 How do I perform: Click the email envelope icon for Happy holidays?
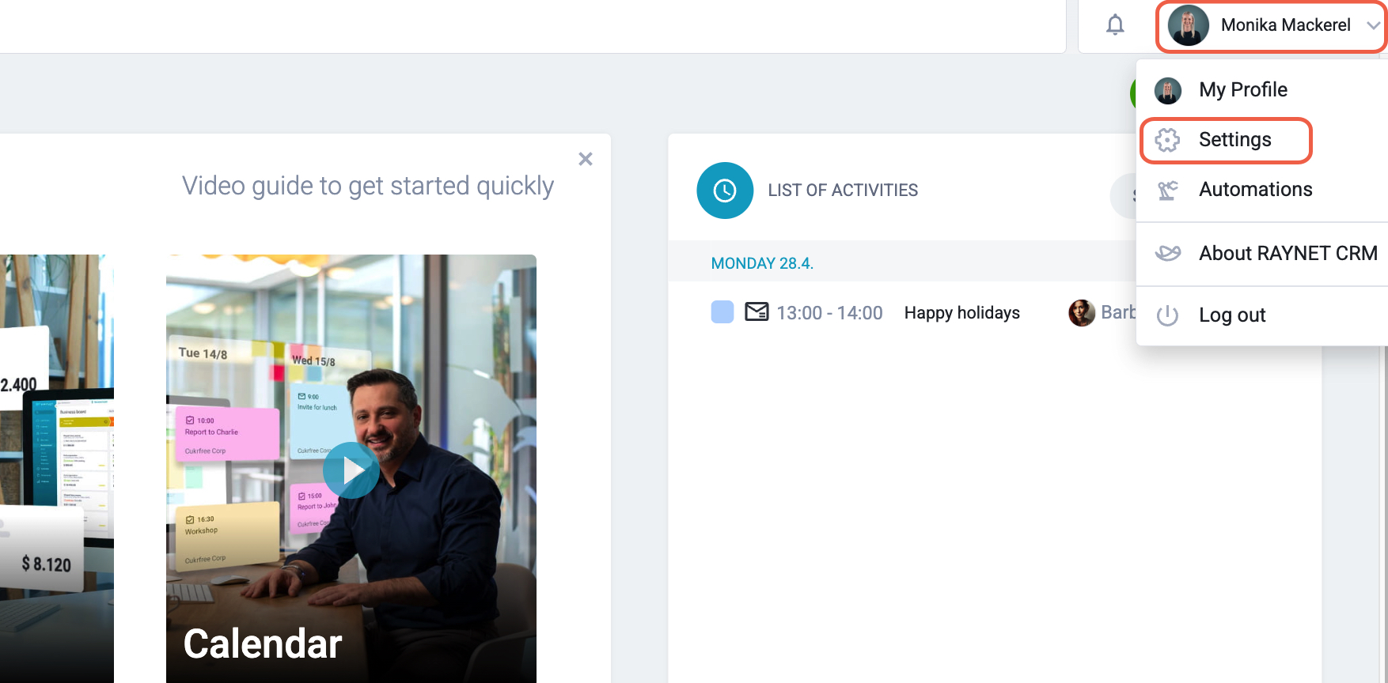click(757, 312)
